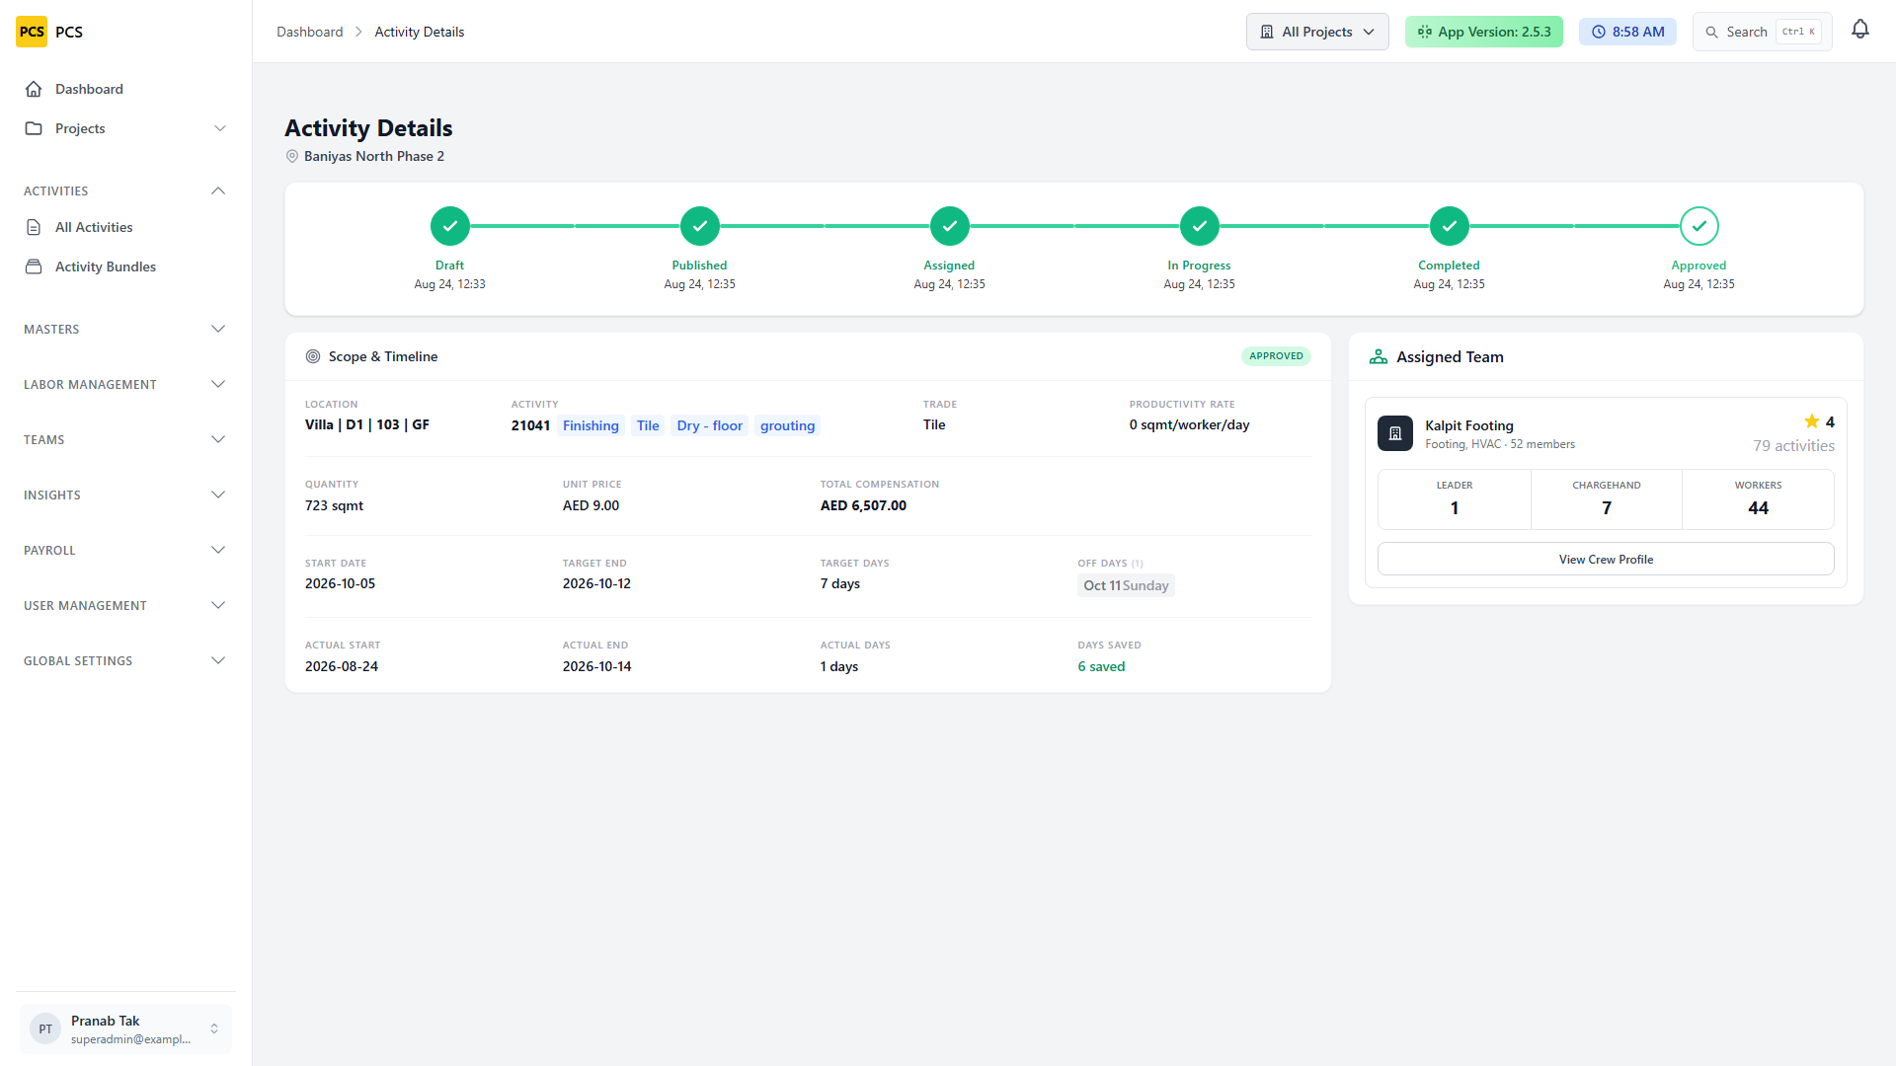Click the Completed step checkmark circle
Image resolution: width=1896 pixels, height=1066 pixels.
(x=1449, y=226)
